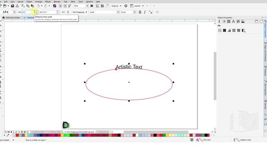The image size is (267, 150).
Task: Expand the Open folder dropdown arrow
Action: (x=8, y=6)
